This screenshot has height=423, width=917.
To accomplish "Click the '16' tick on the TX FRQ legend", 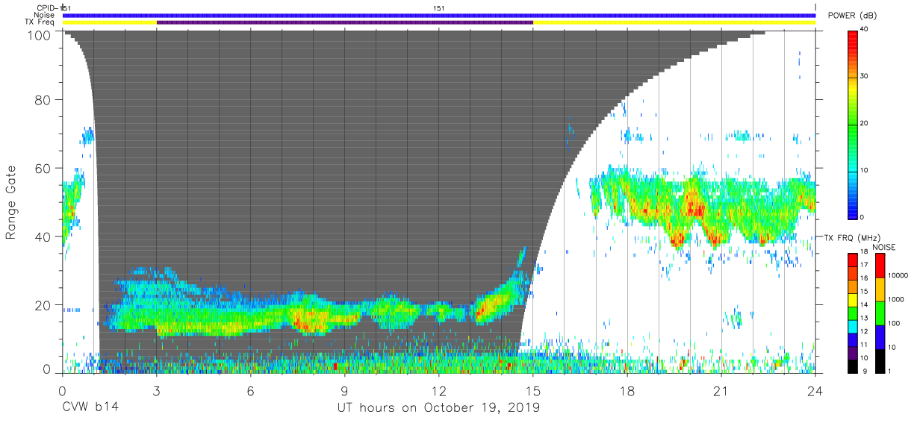I will (x=864, y=278).
